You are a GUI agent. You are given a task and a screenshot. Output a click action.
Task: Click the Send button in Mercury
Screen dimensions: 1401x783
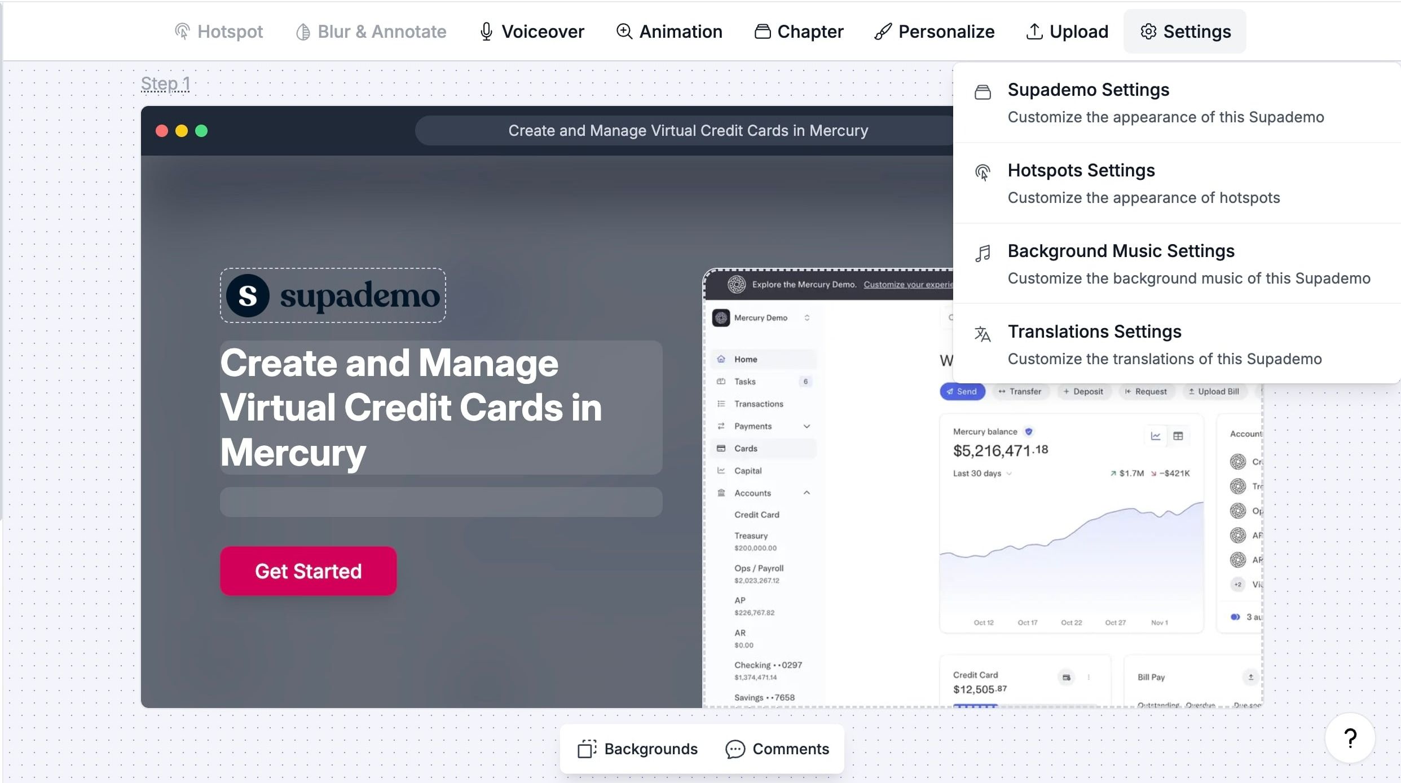[x=962, y=391]
